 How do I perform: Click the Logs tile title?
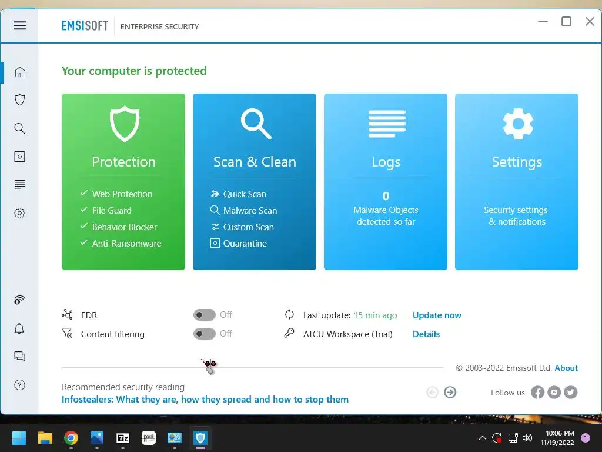coord(386,162)
